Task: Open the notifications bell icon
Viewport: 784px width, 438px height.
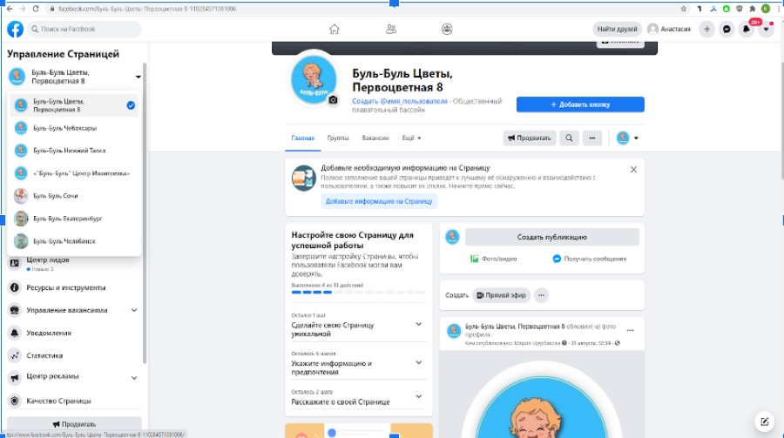Action: click(x=746, y=29)
